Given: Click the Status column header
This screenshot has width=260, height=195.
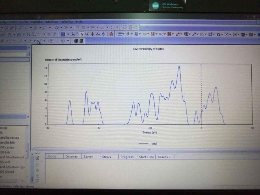Looking at the screenshot, I should point(109,157).
